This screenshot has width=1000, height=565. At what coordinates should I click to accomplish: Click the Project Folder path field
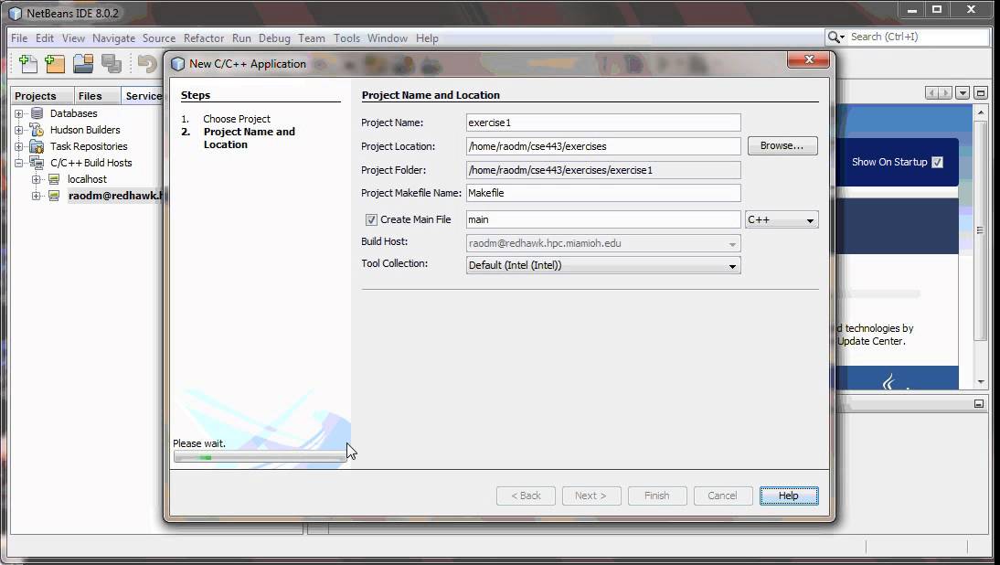click(x=603, y=170)
